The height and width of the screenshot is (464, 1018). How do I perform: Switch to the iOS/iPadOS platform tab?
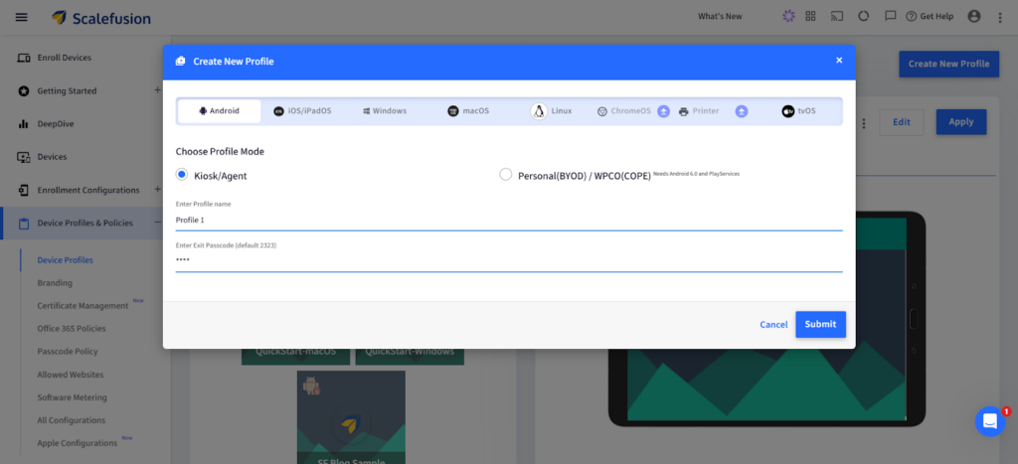click(x=302, y=111)
